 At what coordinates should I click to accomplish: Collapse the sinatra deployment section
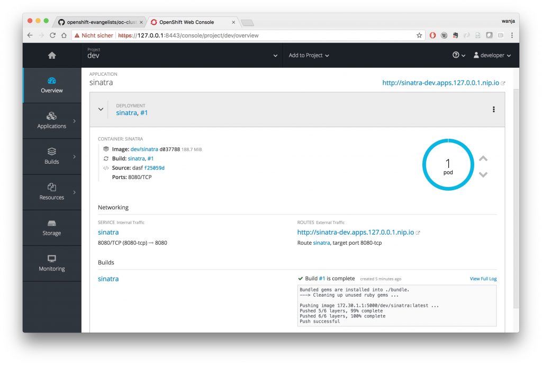(x=101, y=109)
